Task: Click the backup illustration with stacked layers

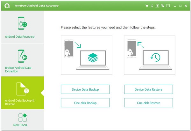Action: [x=87, y=55]
